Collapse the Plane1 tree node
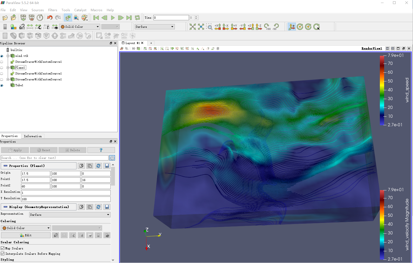This screenshot has width=413, height=263. pos(8,68)
